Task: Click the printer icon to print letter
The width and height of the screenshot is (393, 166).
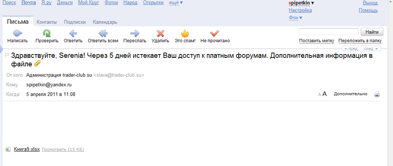Action: coord(377,94)
